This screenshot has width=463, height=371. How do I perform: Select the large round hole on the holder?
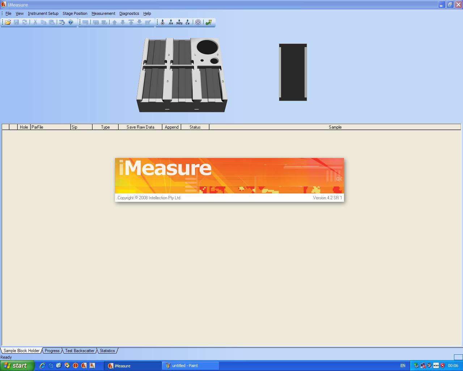coord(207,47)
